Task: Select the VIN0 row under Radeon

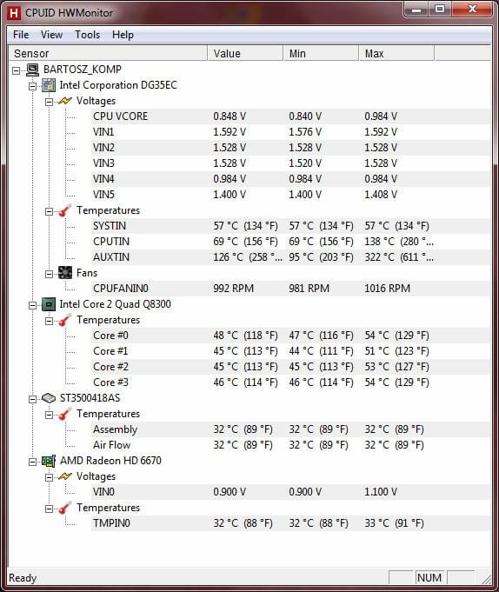Action: [290, 492]
